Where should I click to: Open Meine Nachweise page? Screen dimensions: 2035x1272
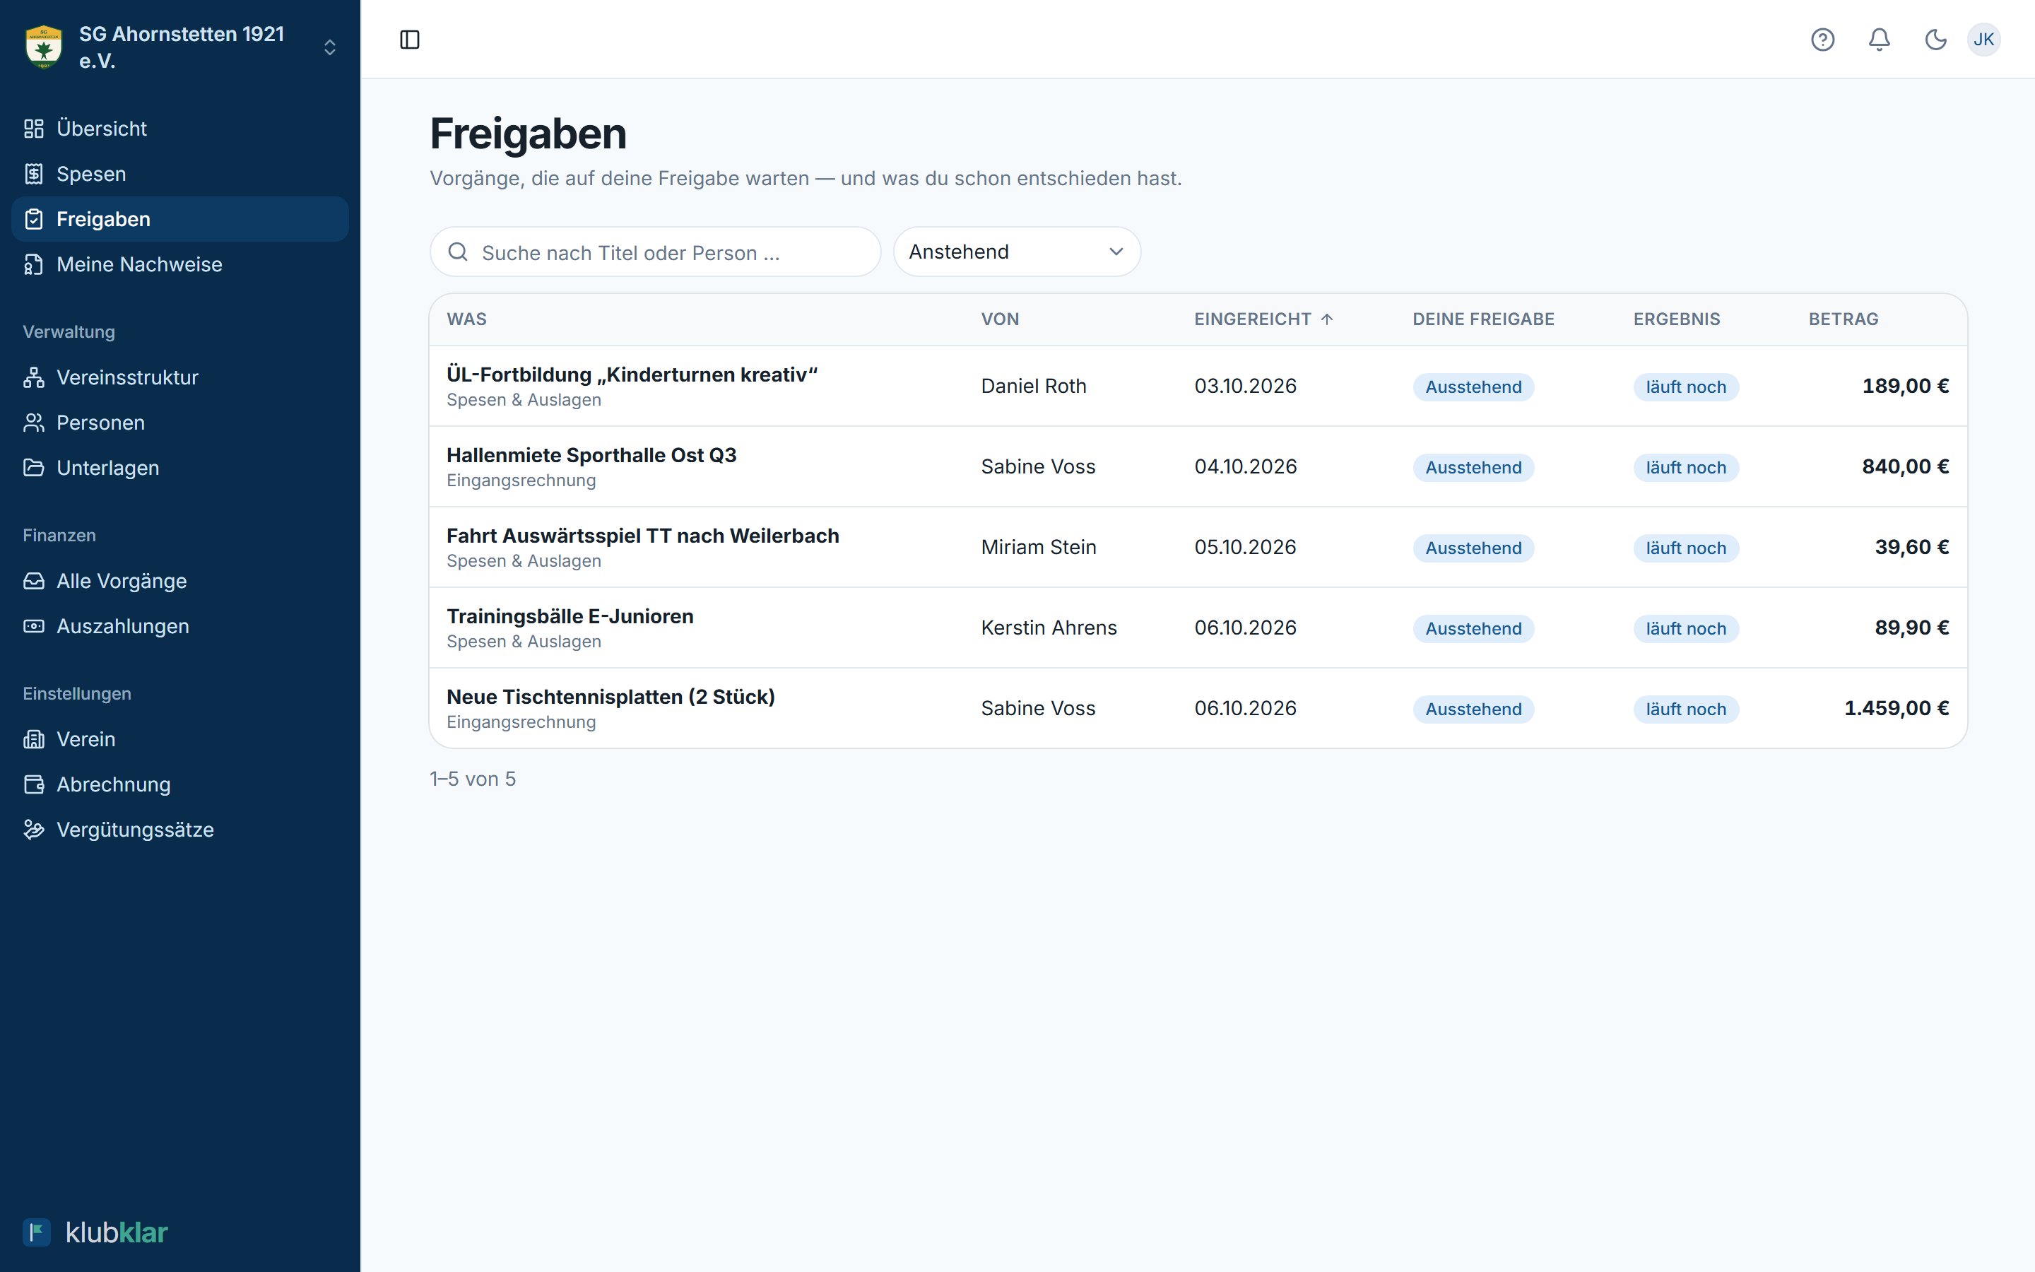(180, 265)
